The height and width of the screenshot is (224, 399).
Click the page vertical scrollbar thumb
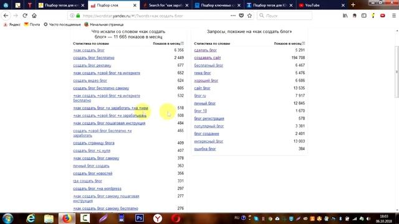(x=397, y=72)
